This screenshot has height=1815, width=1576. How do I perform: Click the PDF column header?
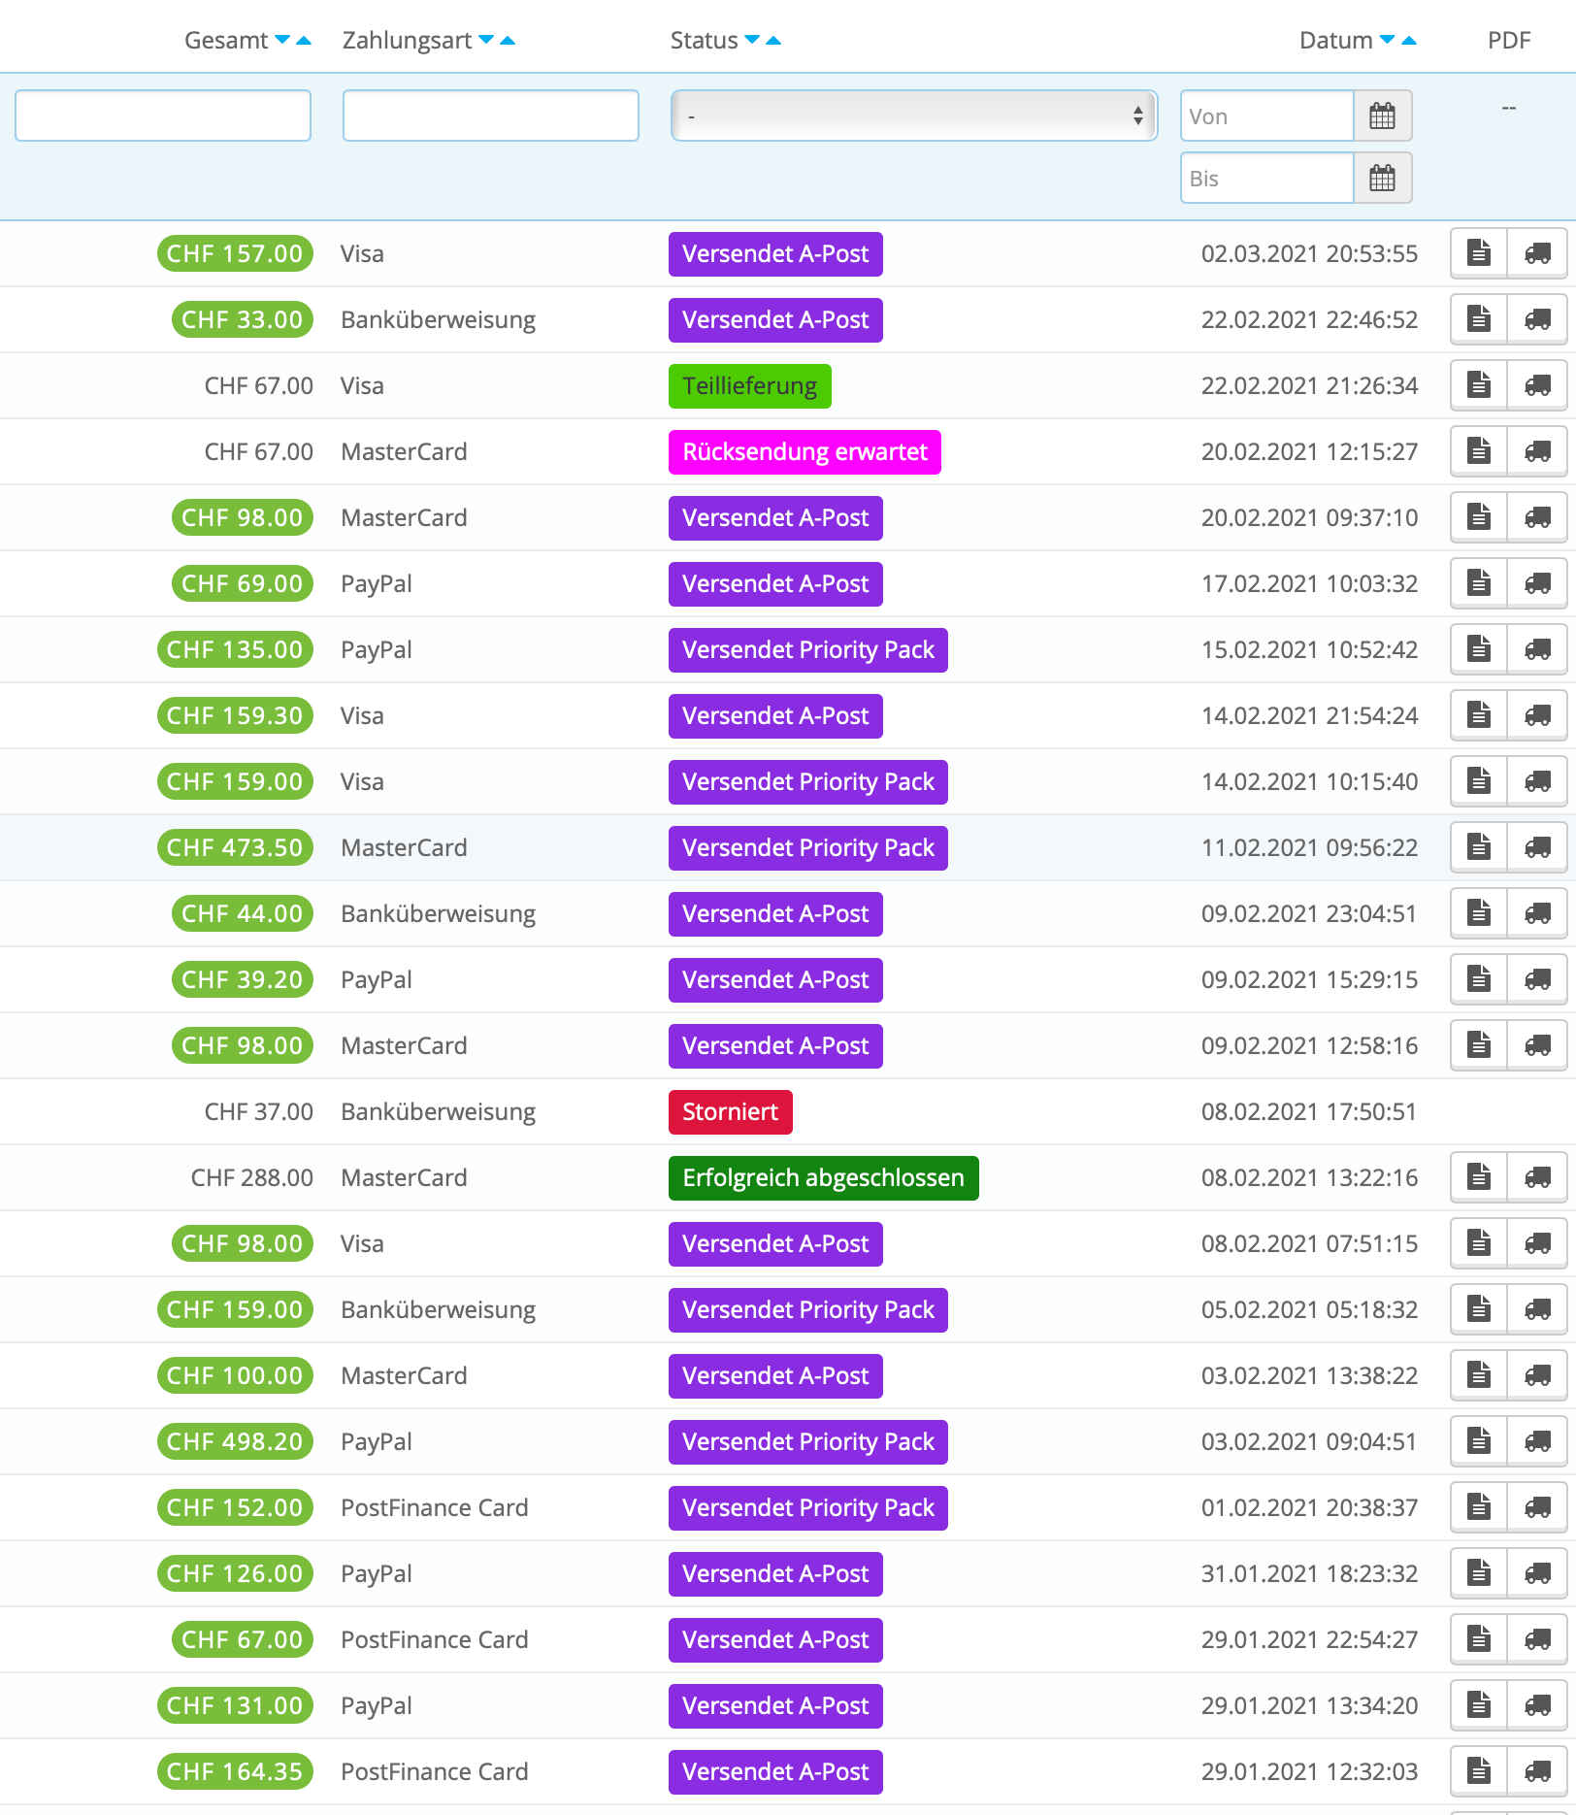click(1509, 40)
